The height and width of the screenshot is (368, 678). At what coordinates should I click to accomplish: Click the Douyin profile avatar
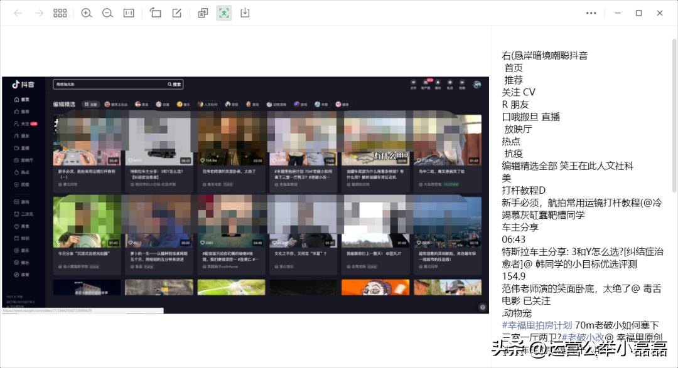tap(476, 83)
